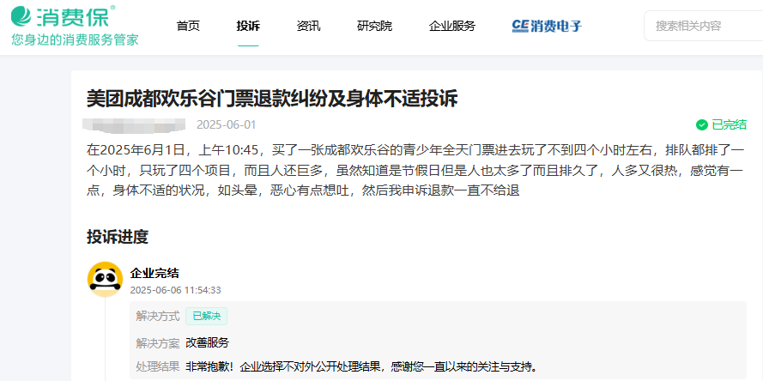
Task: Click the timestamp 2025-06-06 11:54:33
Action: click(176, 291)
